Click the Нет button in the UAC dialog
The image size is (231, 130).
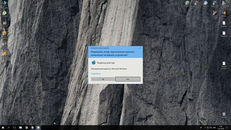pos(128,79)
